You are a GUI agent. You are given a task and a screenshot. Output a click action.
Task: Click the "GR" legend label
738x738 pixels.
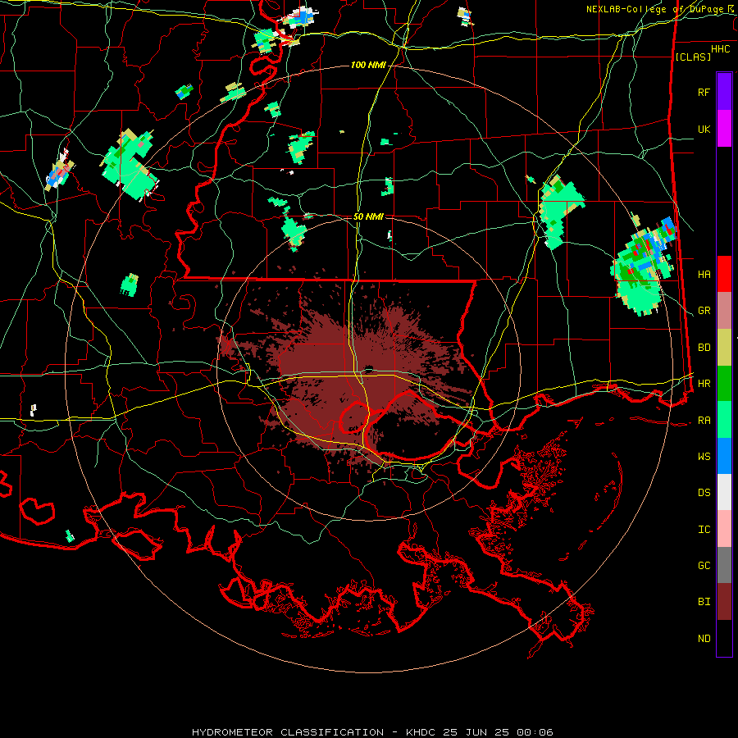pos(704,311)
